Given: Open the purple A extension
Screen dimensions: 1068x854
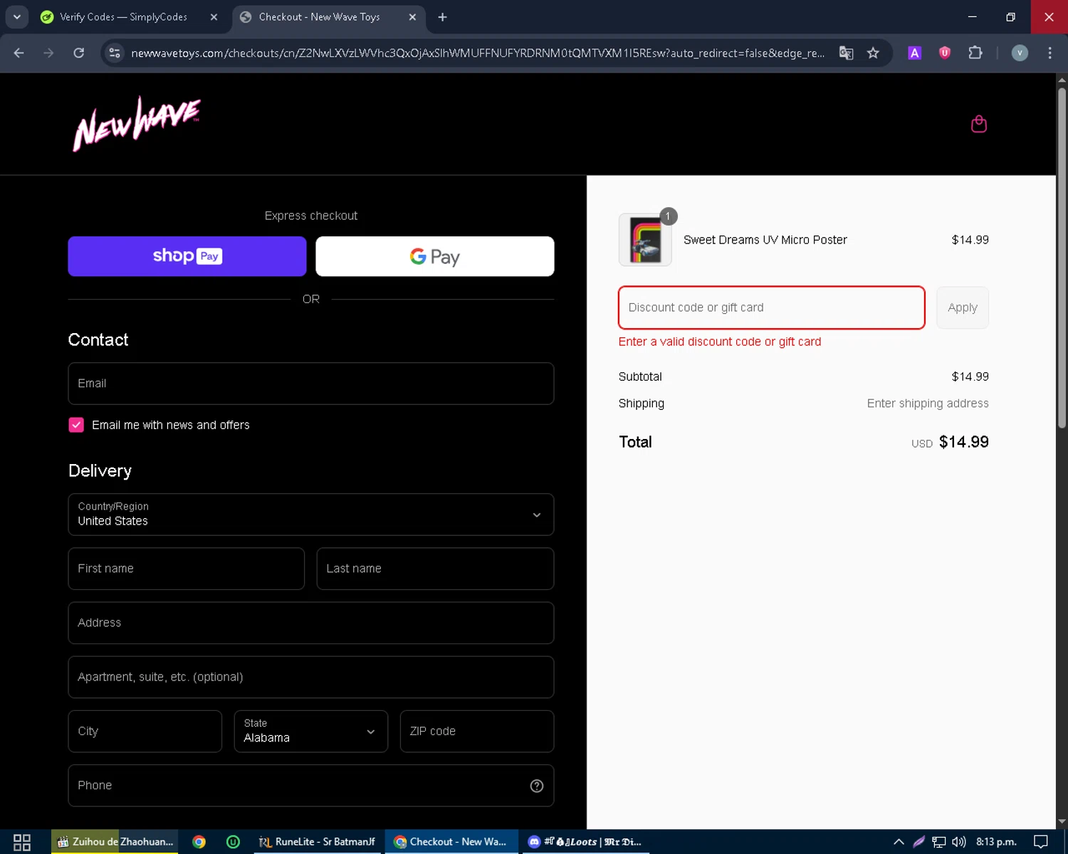Looking at the screenshot, I should click(x=915, y=53).
